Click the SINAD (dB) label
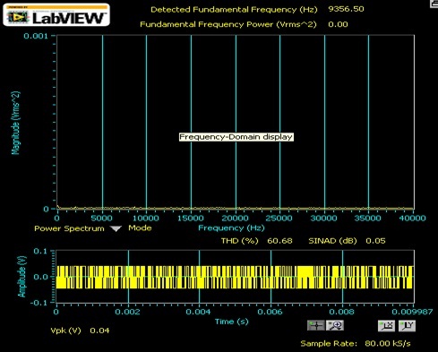Screen dimensions: 438x352 (x=332, y=241)
